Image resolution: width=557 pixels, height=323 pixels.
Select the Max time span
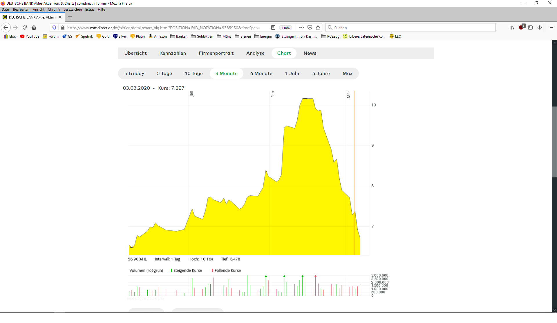coord(348,74)
